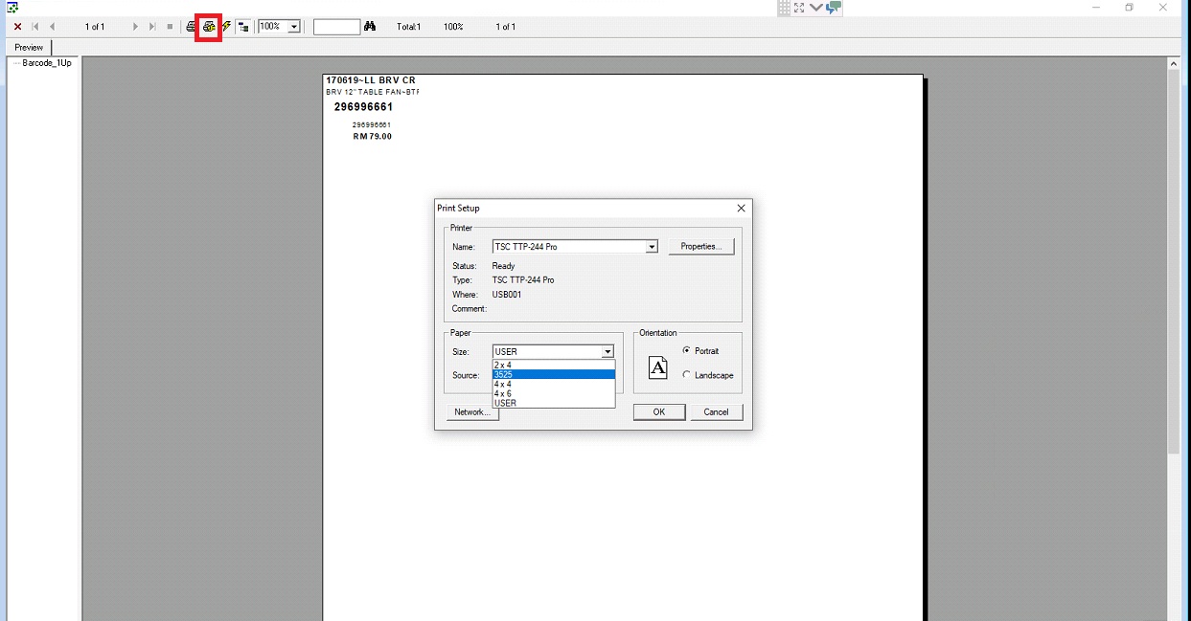The height and width of the screenshot is (621, 1191).
Task: Click the full screen expand icon
Action: click(799, 8)
